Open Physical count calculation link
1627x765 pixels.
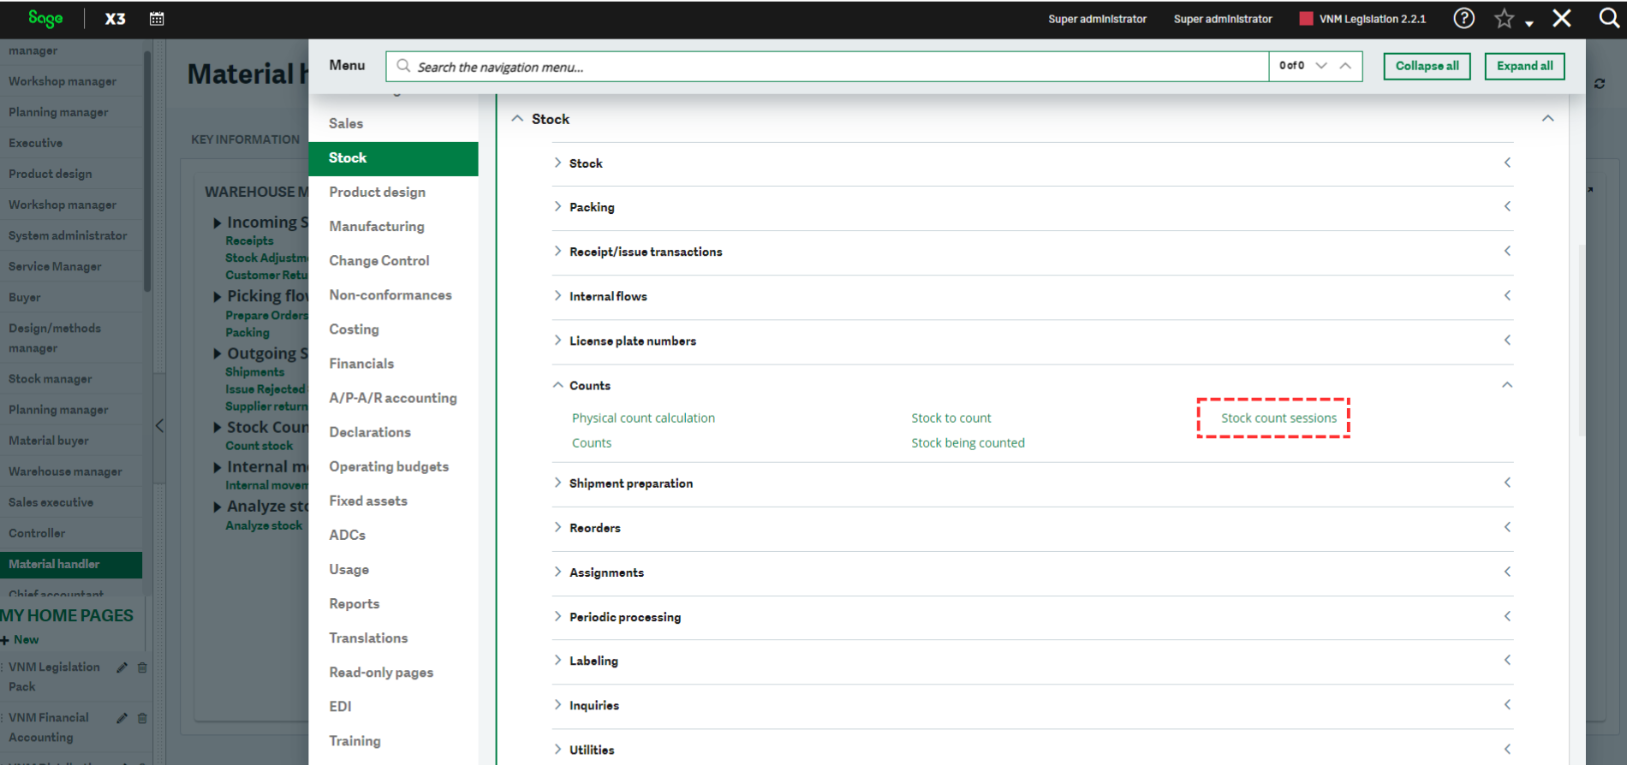coord(643,418)
